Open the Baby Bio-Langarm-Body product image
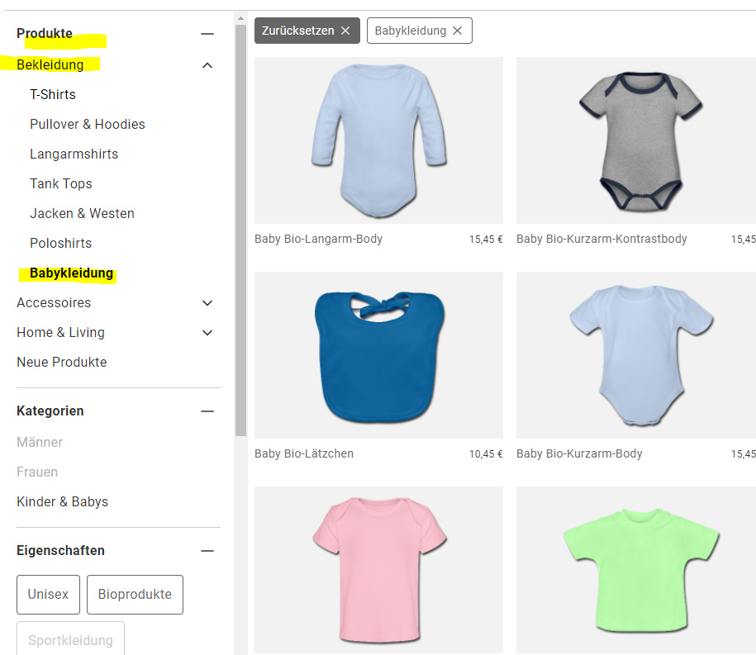This screenshot has height=655, width=756. point(378,140)
